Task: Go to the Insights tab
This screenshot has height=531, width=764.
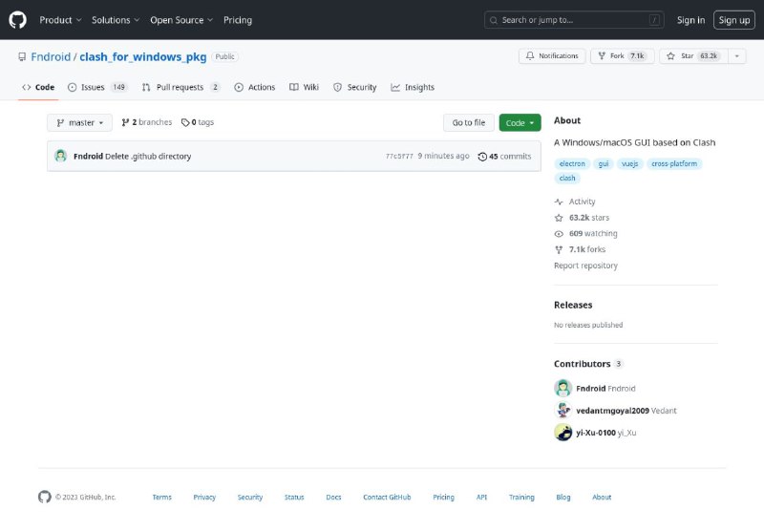Action: [413, 87]
